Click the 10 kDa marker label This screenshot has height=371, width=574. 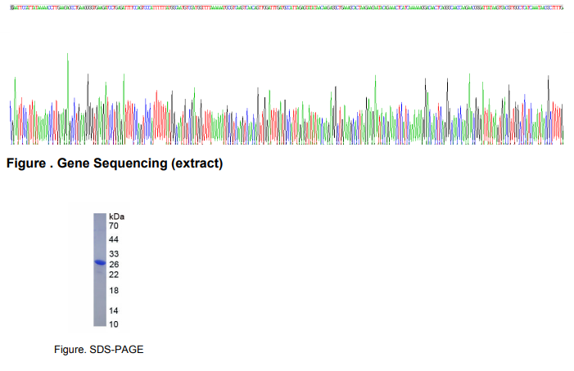click(114, 324)
